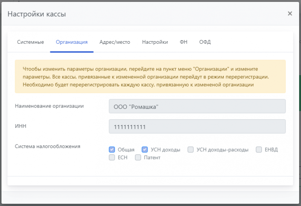Image resolution: width=301 pixels, height=206 pixels.
Task: Open the ФН tab
Action: pos(184,42)
